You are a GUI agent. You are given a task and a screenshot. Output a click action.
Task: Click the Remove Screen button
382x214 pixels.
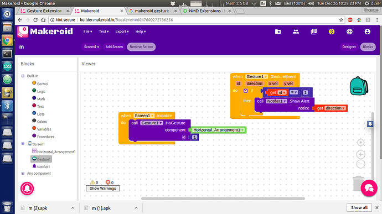tap(141, 47)
